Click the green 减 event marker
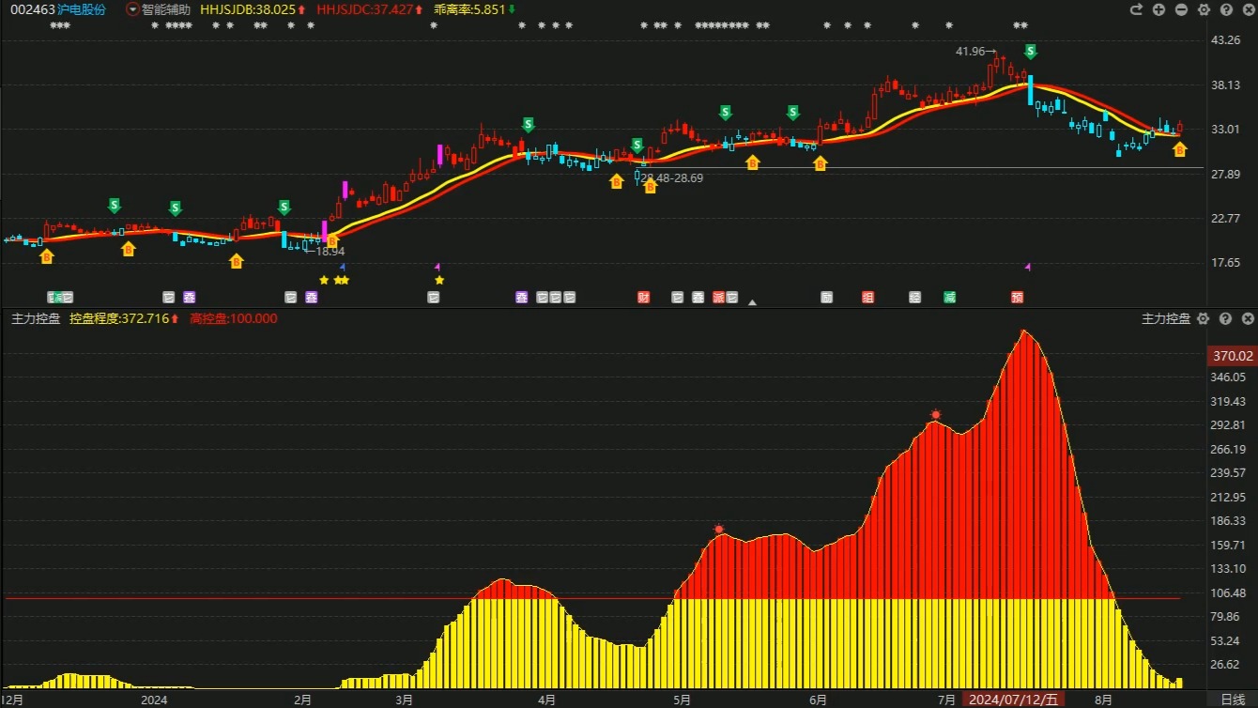This screenshot has height=708, width=1258. pos(950,298)
